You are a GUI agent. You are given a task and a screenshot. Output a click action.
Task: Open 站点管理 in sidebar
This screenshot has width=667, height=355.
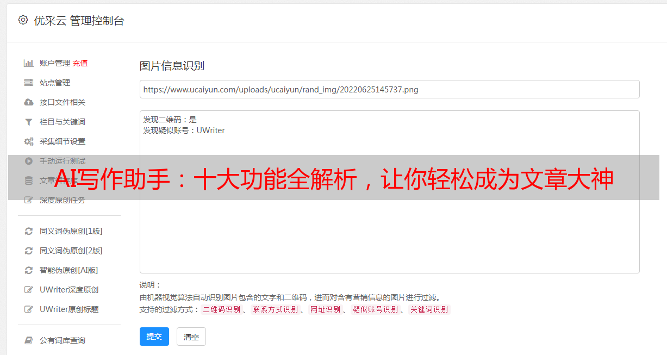click(x=55, y=83)
